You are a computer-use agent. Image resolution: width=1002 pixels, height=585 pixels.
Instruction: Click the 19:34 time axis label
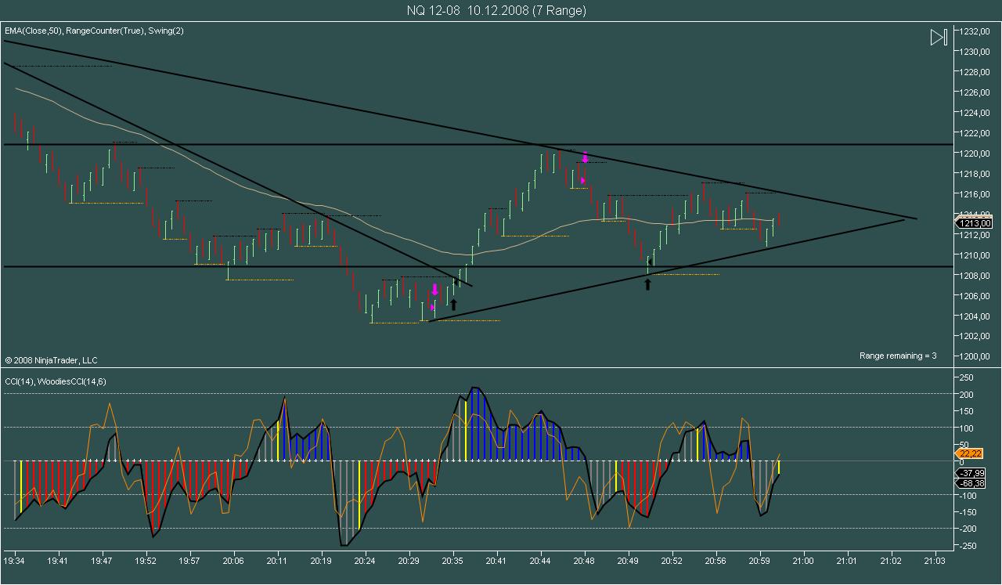(x=14, y=561)
